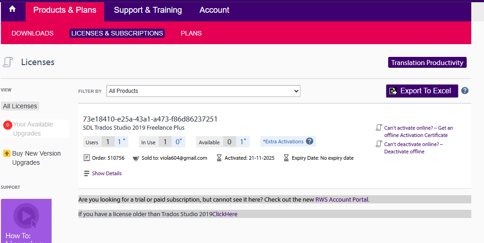Click the ClickHere link for older licenses

click(x=225, y=214)
